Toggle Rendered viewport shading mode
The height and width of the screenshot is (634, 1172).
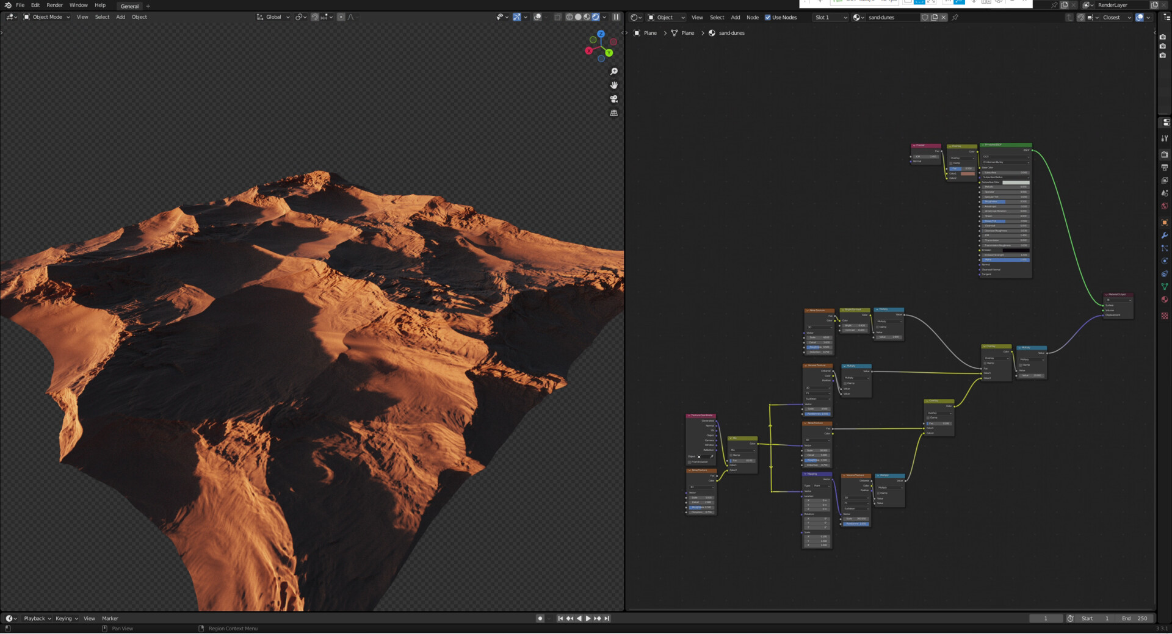[x=596, y=17]
